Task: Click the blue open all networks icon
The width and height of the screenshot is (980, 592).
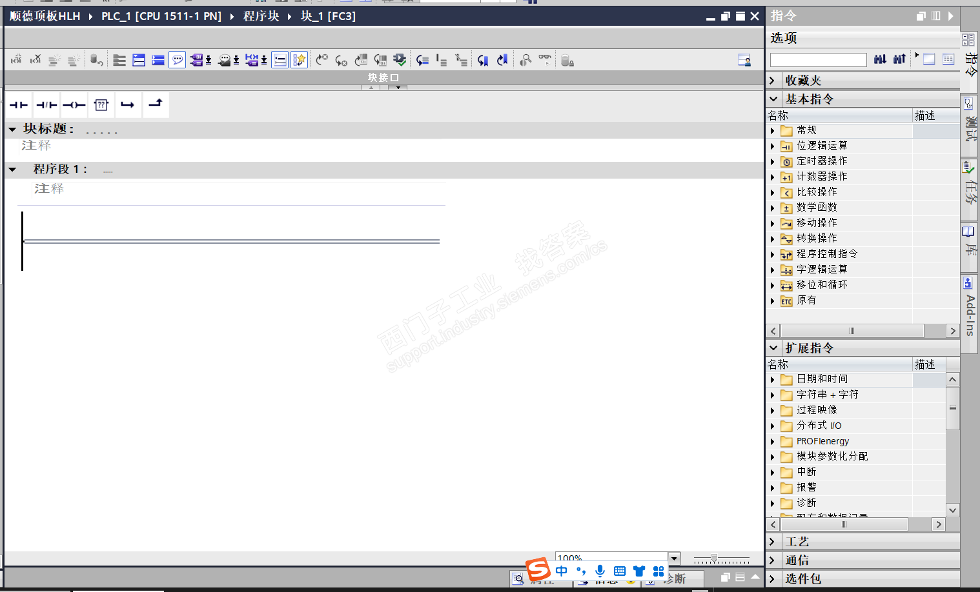Action: point(139,60)
